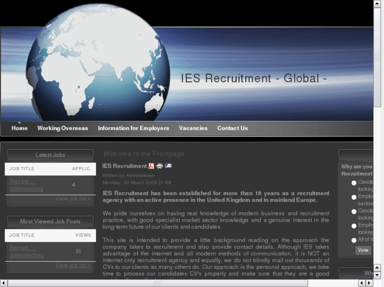
Task: Click the VIEWS column header
Action: coord(83,235)
